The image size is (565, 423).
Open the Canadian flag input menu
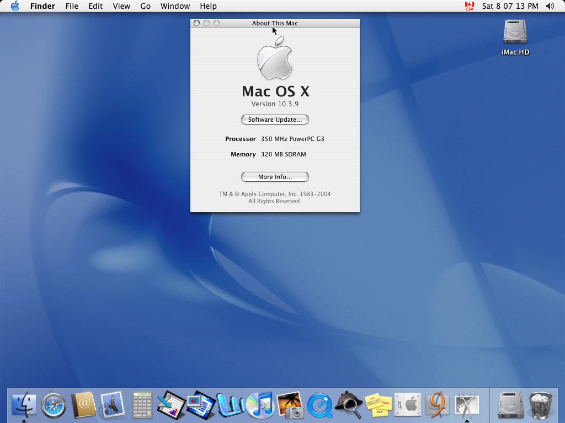click(469, 6)
